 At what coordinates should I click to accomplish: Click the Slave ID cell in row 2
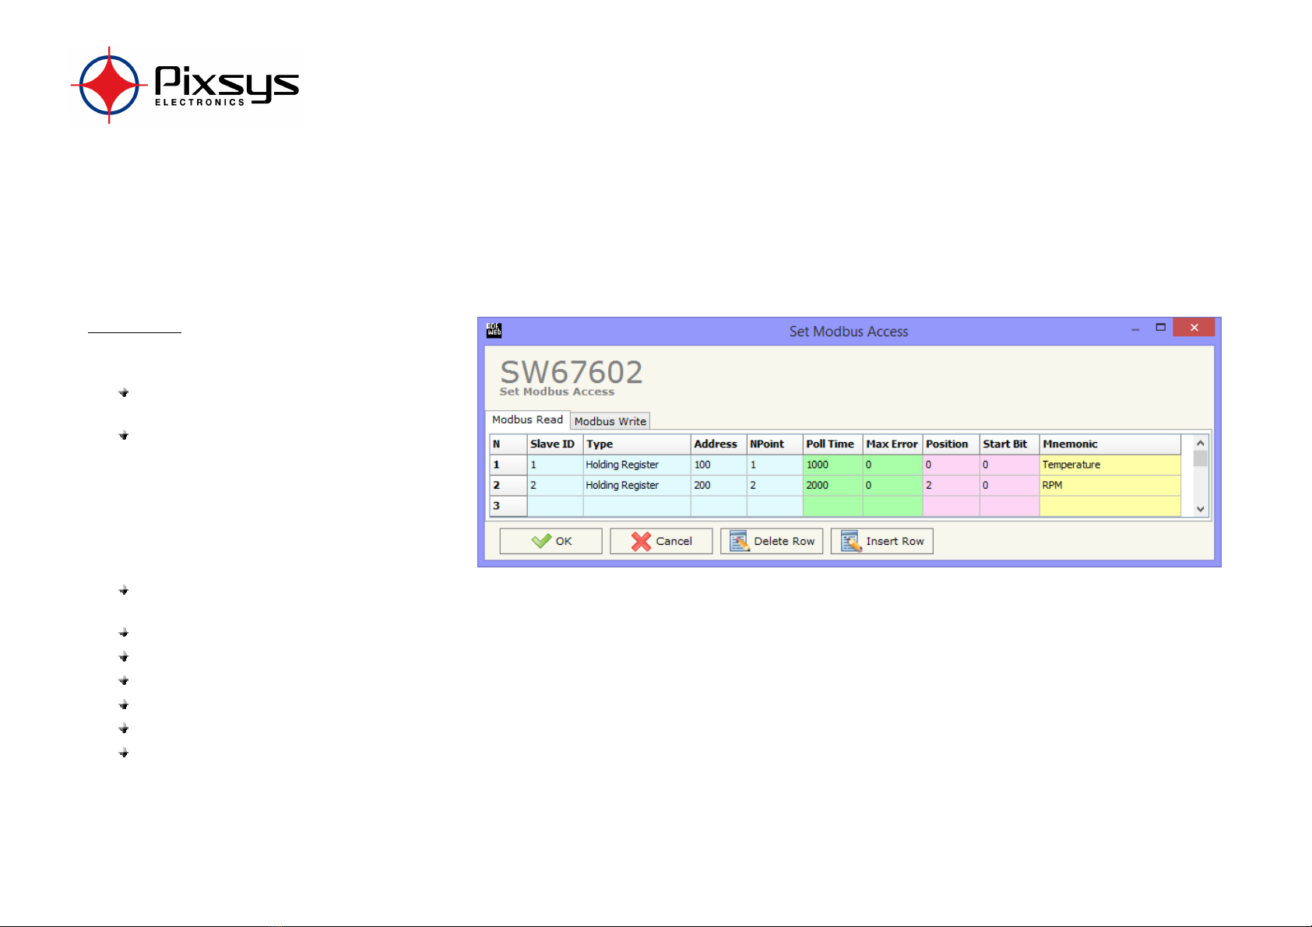click(x=555, y=485)
